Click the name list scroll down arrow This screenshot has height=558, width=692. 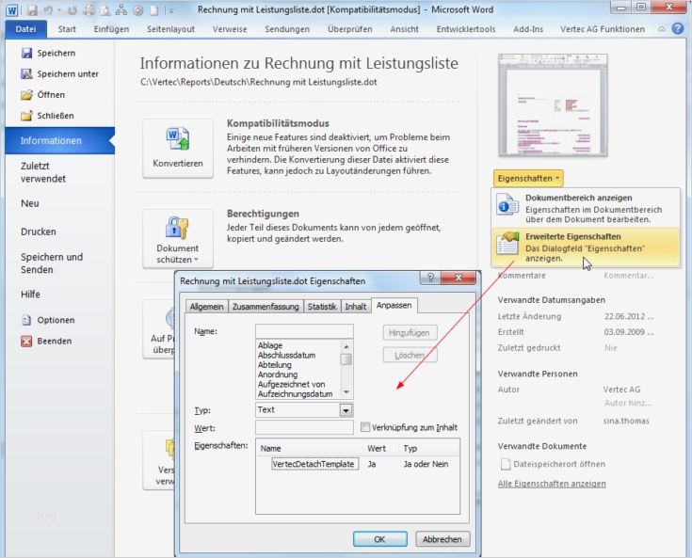click(x=346, y=392)
